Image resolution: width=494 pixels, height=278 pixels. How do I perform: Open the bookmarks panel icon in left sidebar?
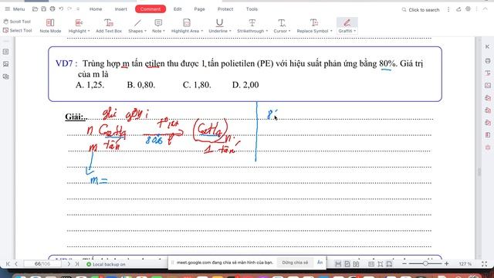pos(5,52)
